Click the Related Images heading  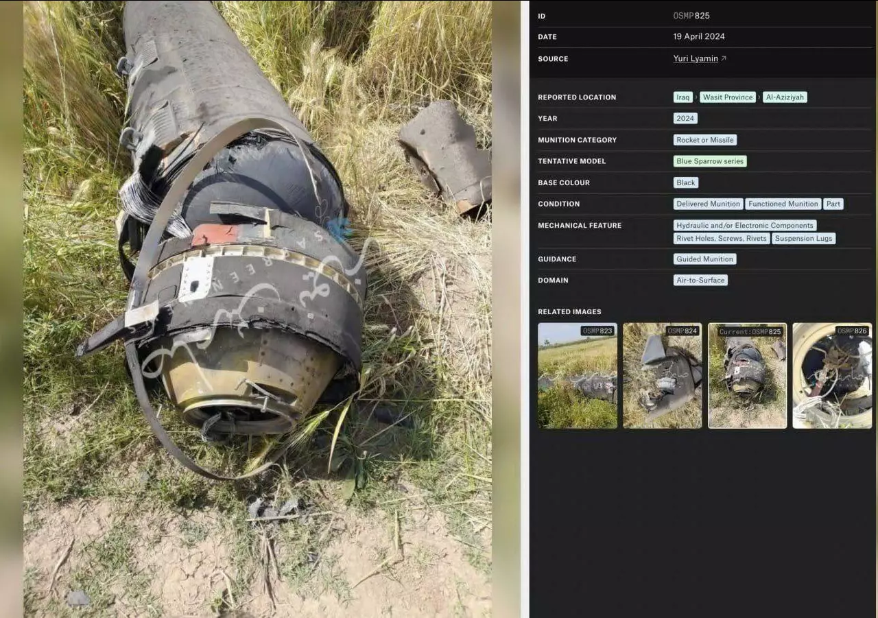click(569, 312)
